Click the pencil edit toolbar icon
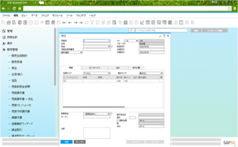The image size is (238, 147). [142, 23]
